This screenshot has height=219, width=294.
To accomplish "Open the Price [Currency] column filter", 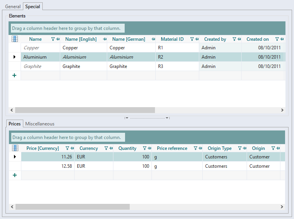I will click(67, 148).
